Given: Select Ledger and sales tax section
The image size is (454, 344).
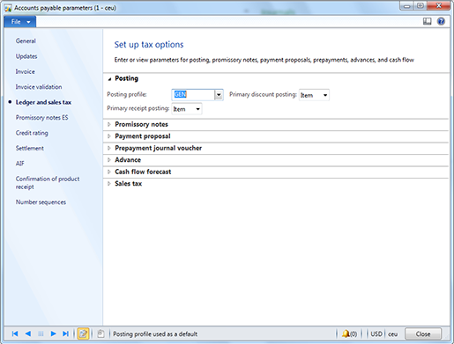Looking at the screenshot, I should point(43,102).
